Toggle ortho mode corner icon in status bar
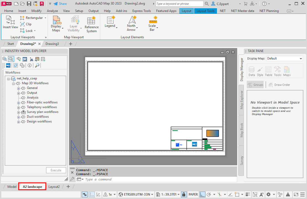 click(203, 194)
